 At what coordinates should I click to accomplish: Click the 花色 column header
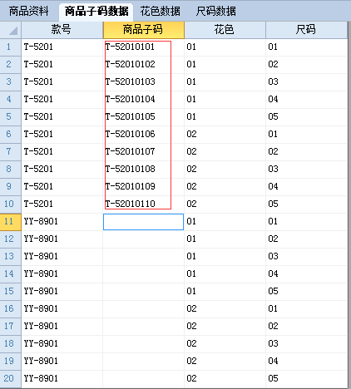pyautogui.click(x=225, y=30)
